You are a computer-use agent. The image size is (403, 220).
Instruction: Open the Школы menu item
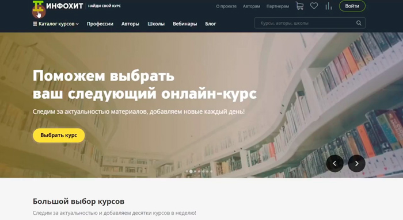coord(156,24)
